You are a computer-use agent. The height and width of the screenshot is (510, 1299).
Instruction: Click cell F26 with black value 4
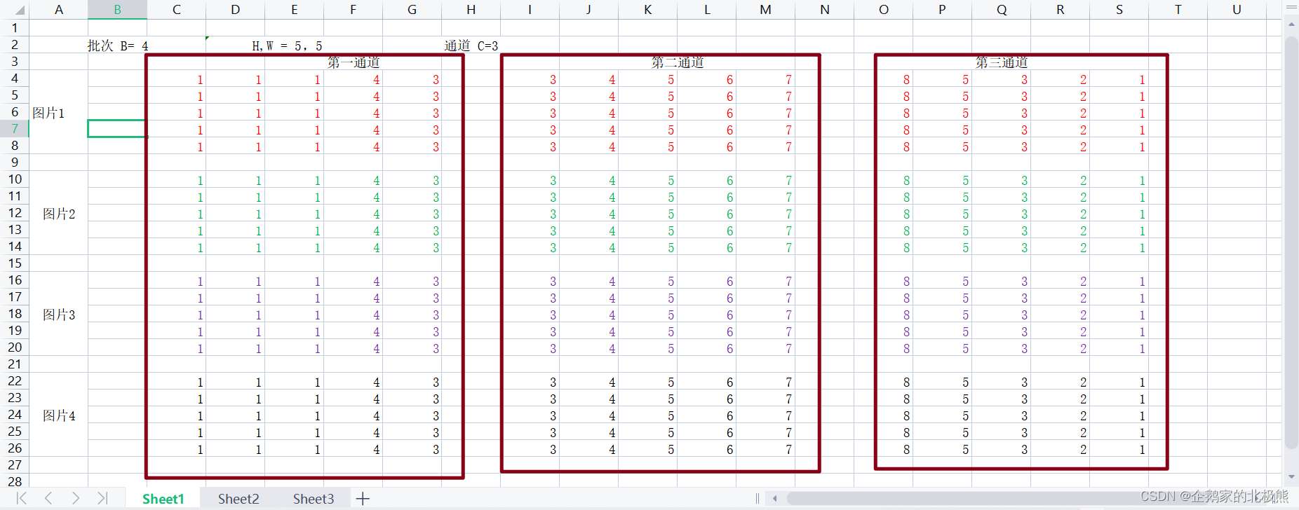coord(353,448)
